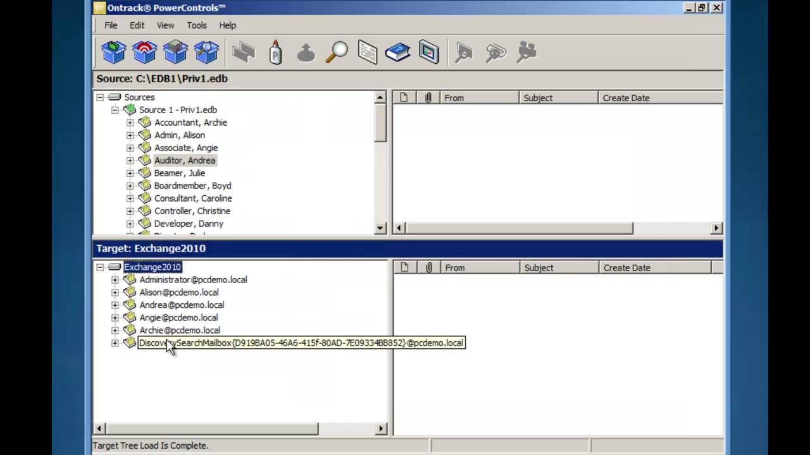Click source tree scrollbar up arrow
This screenshot has width=810, height=455.
[x=380, y=97]
